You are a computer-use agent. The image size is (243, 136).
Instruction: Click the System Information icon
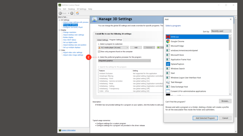coord(60,130)
